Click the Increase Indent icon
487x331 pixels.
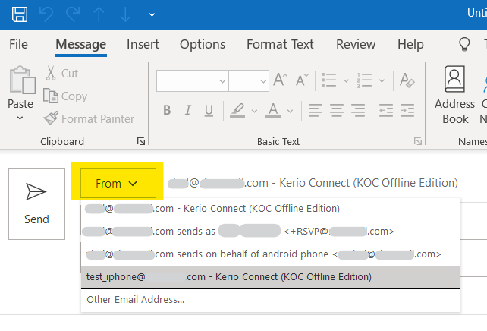[407, 110]
